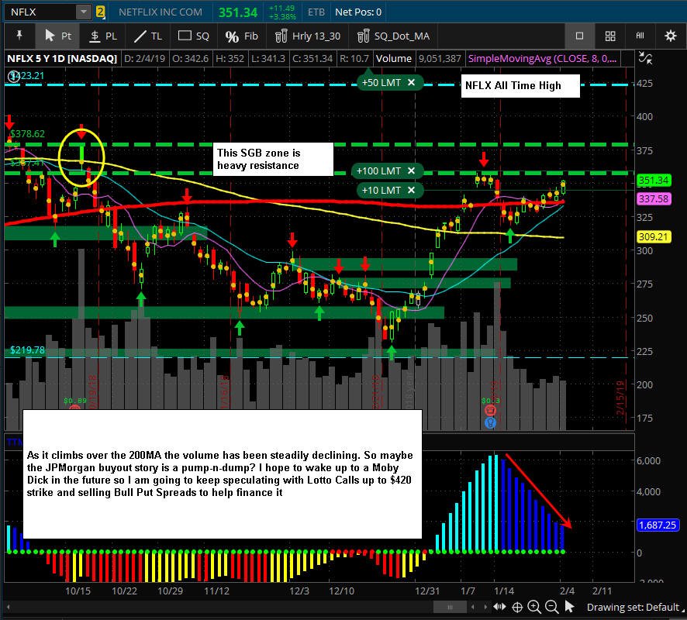The image size is (687, 620).
Task: Open chart settings gear icon
Action: (x=670, y=36)
